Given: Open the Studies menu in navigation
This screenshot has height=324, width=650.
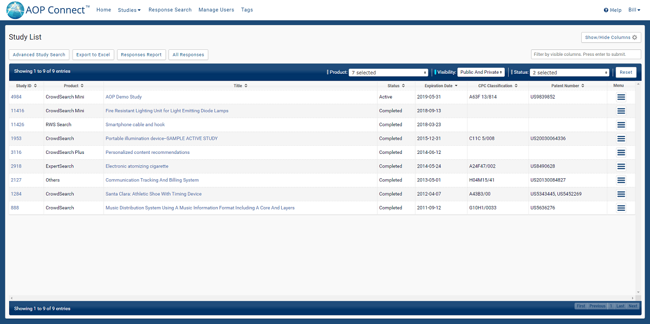Looking at the screenshot, I should click(129, 10).
